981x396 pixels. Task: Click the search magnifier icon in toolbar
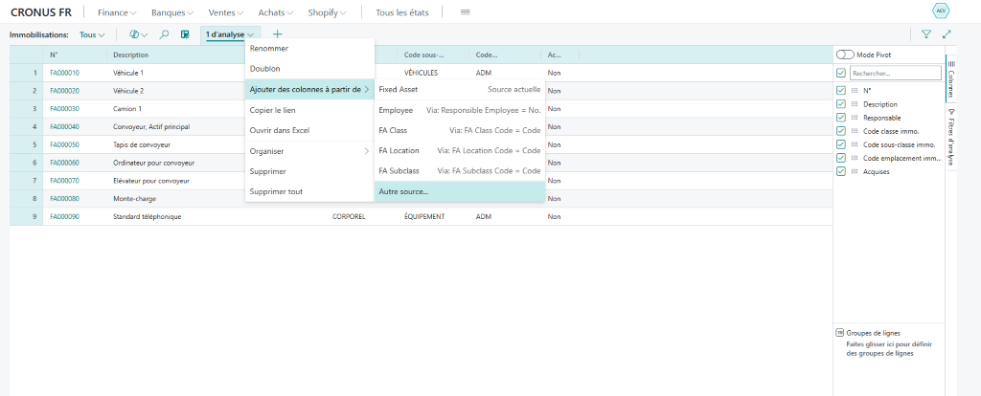click(x=164, y=34)
